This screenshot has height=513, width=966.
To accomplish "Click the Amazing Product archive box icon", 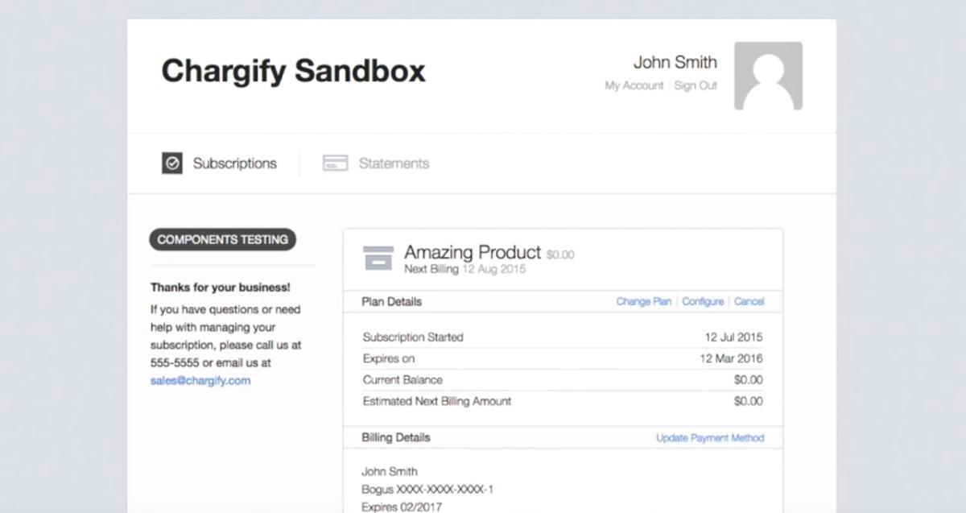I will pyautogui.click(x=378, y=258).
